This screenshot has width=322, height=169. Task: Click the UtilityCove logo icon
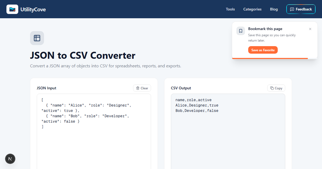12,9
